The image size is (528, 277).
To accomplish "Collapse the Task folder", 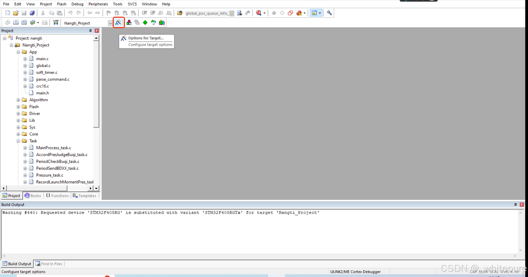I will coord(18,141).
